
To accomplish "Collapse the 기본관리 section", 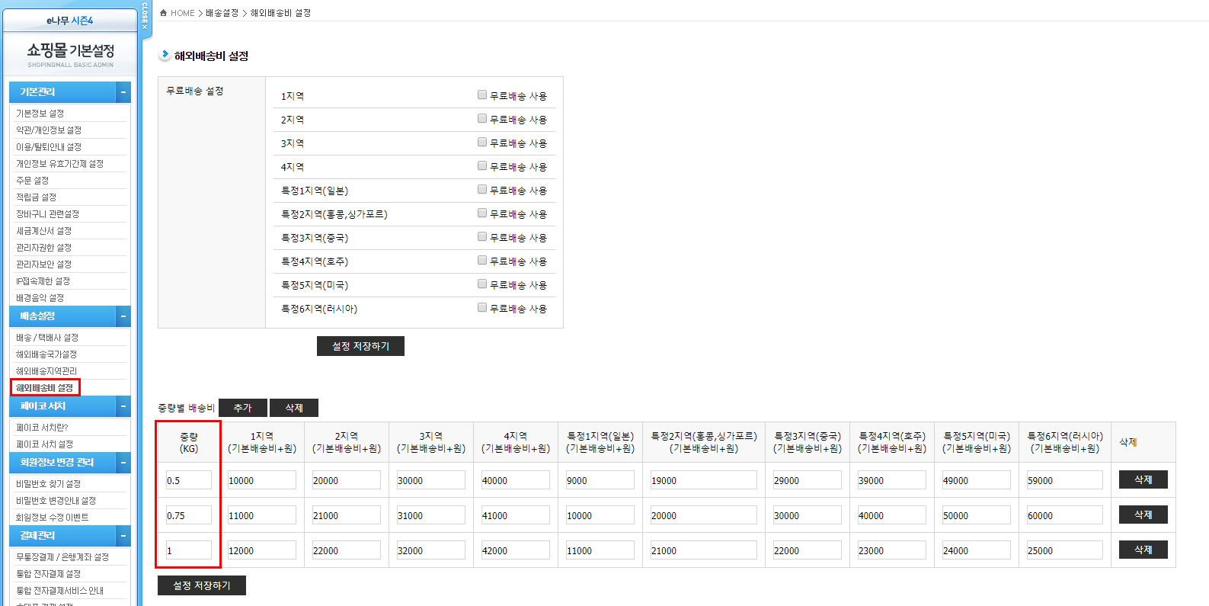I will tap(123, 92).
